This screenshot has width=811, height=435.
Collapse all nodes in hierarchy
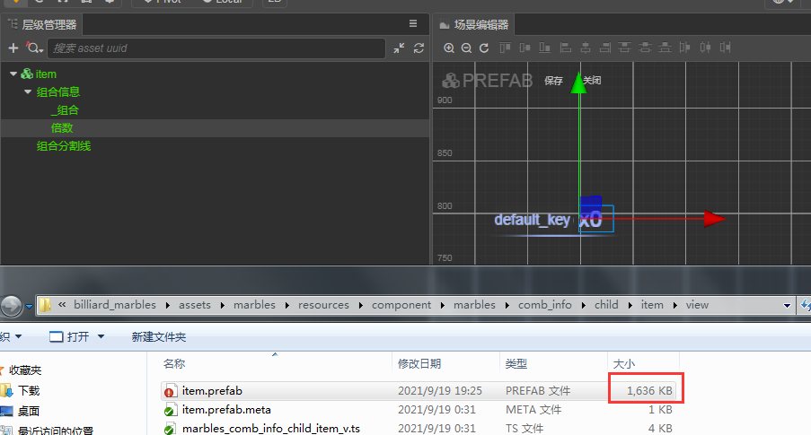click(399, 48)
